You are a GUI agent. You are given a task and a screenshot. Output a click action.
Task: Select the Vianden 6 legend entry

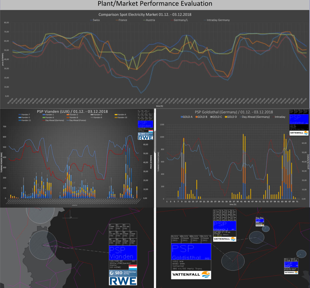(x=48, y=117)
